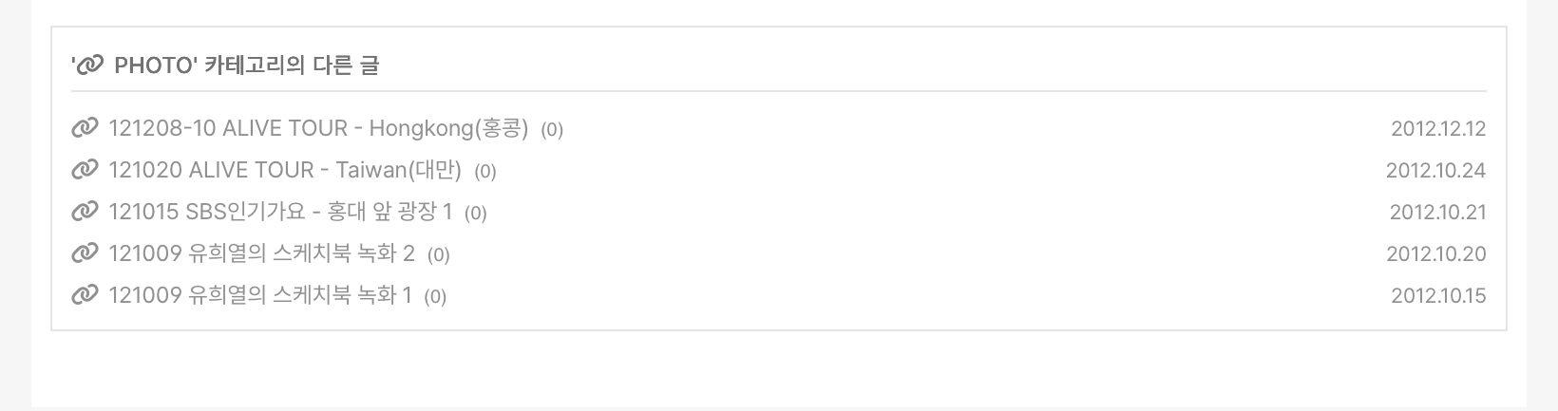Click the 2012.12.12 date entry
This screenshot has width=1558, height=411.
tap(1438, 129)
